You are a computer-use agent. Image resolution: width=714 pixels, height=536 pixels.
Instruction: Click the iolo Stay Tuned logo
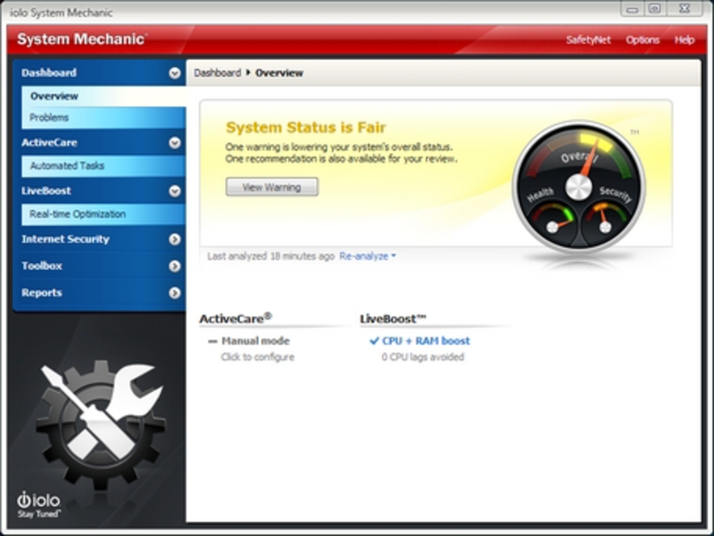click(x=38, y=505)
